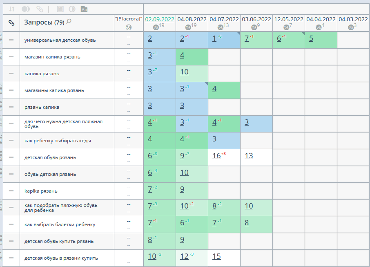Open position 10 for капика рязань on 04.08.2022
370x267 pixels.
coord(184,72)
